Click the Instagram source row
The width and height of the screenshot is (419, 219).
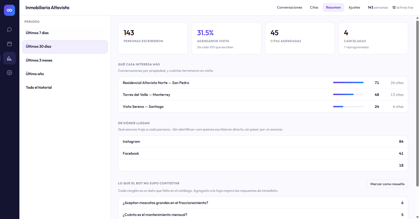point(263,141)
